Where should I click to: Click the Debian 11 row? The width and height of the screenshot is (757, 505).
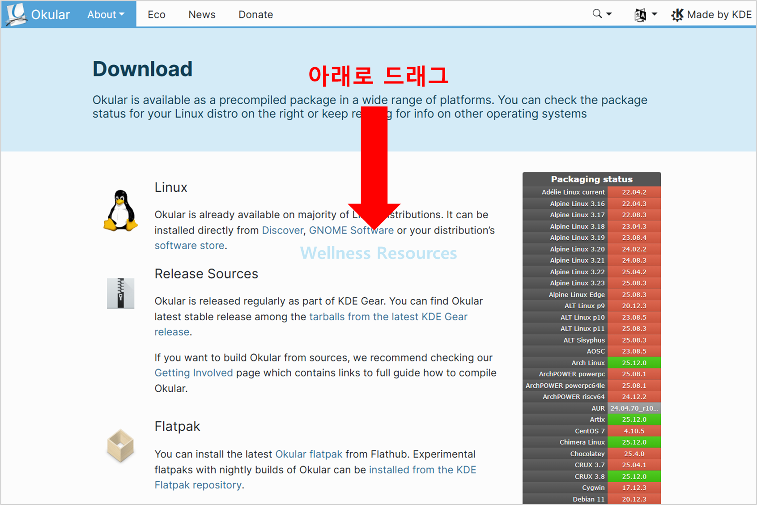coord(591,499)
